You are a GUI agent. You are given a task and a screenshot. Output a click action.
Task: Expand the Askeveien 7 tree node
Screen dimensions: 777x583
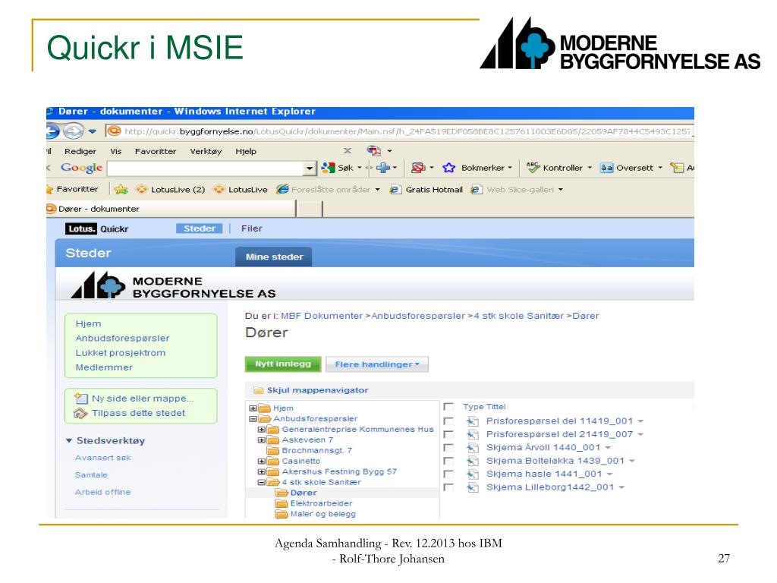(261, 440)
